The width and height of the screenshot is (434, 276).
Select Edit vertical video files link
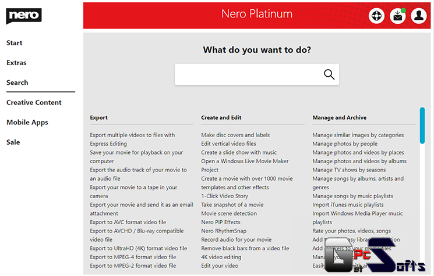point(228,144)
